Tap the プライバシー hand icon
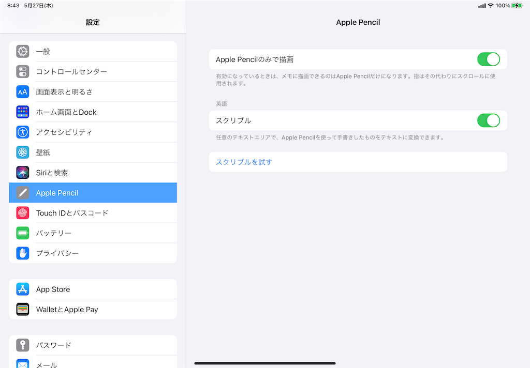Screen dimensions: 530x368 [23, 253]
